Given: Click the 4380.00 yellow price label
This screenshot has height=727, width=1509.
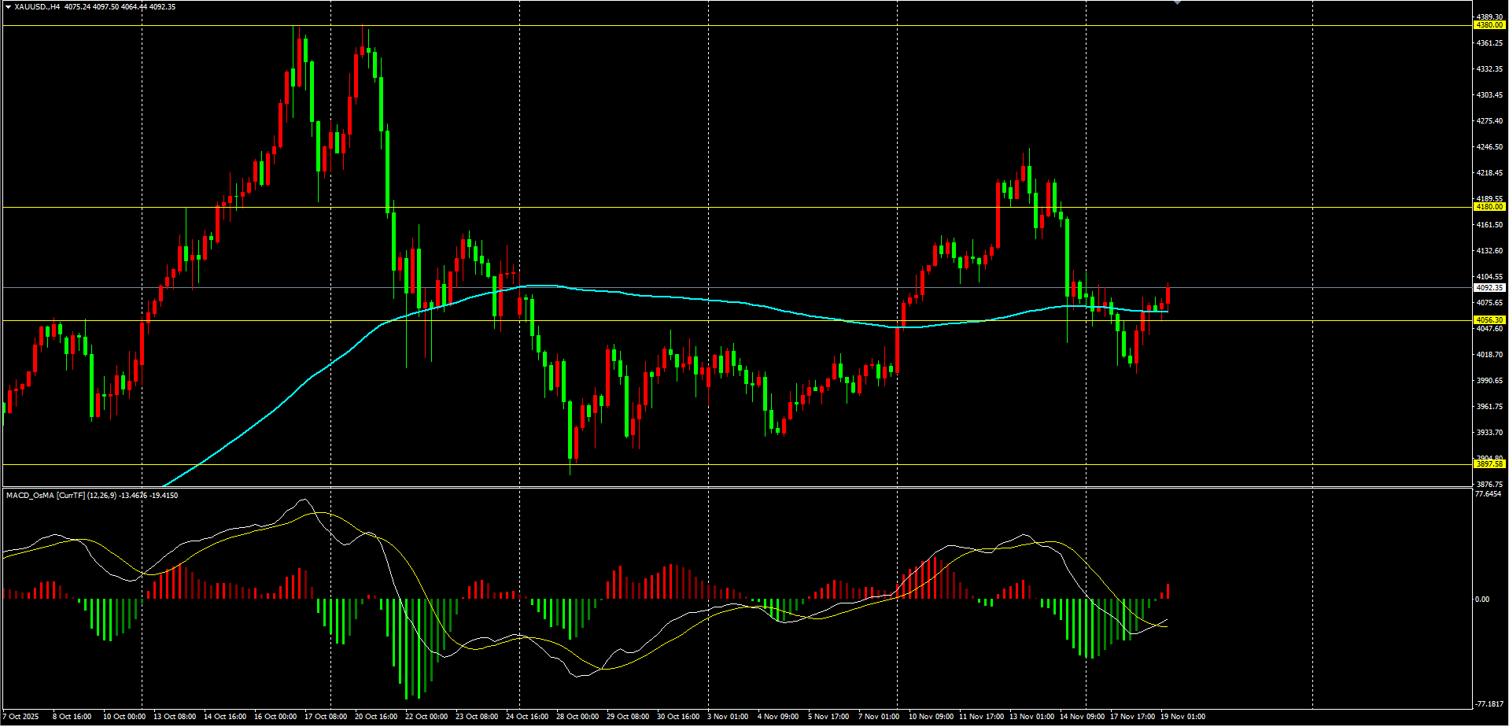Looking at the screenshot, I should [1489, 25].
